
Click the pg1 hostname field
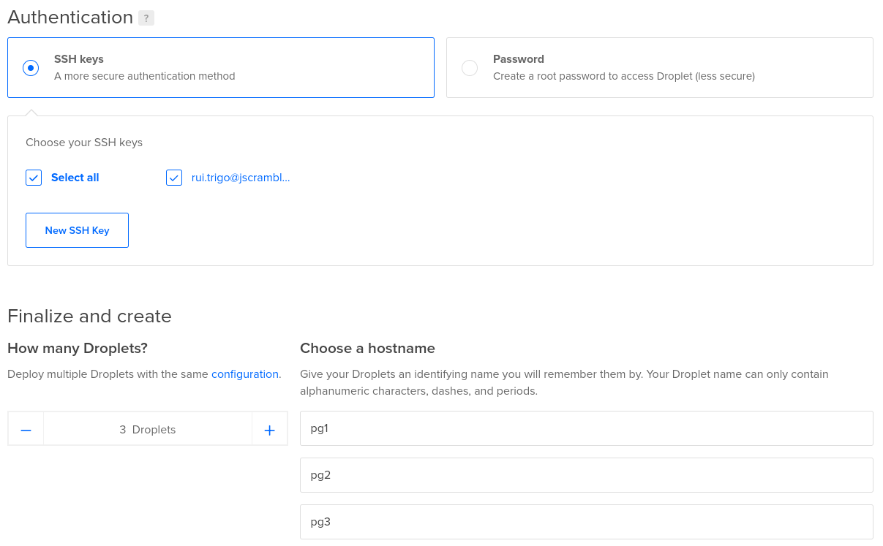pos(586,428)
